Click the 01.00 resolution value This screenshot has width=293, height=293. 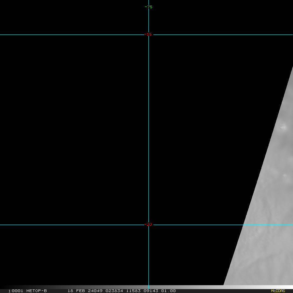[168, 291]
